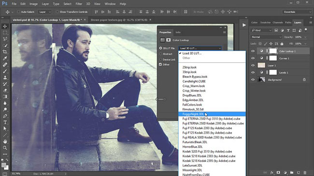Open the layer blend mode Normal dropdown

click(266, 37)
